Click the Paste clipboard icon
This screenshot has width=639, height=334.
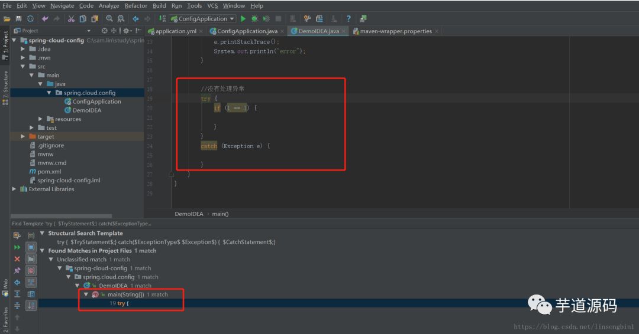pyautogui.click(x=95, y=19)
